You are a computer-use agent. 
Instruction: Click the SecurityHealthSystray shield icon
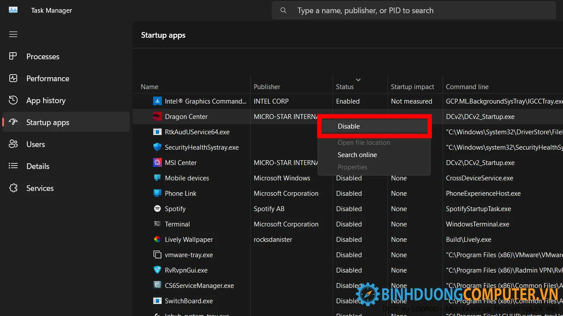click(157, 147)
